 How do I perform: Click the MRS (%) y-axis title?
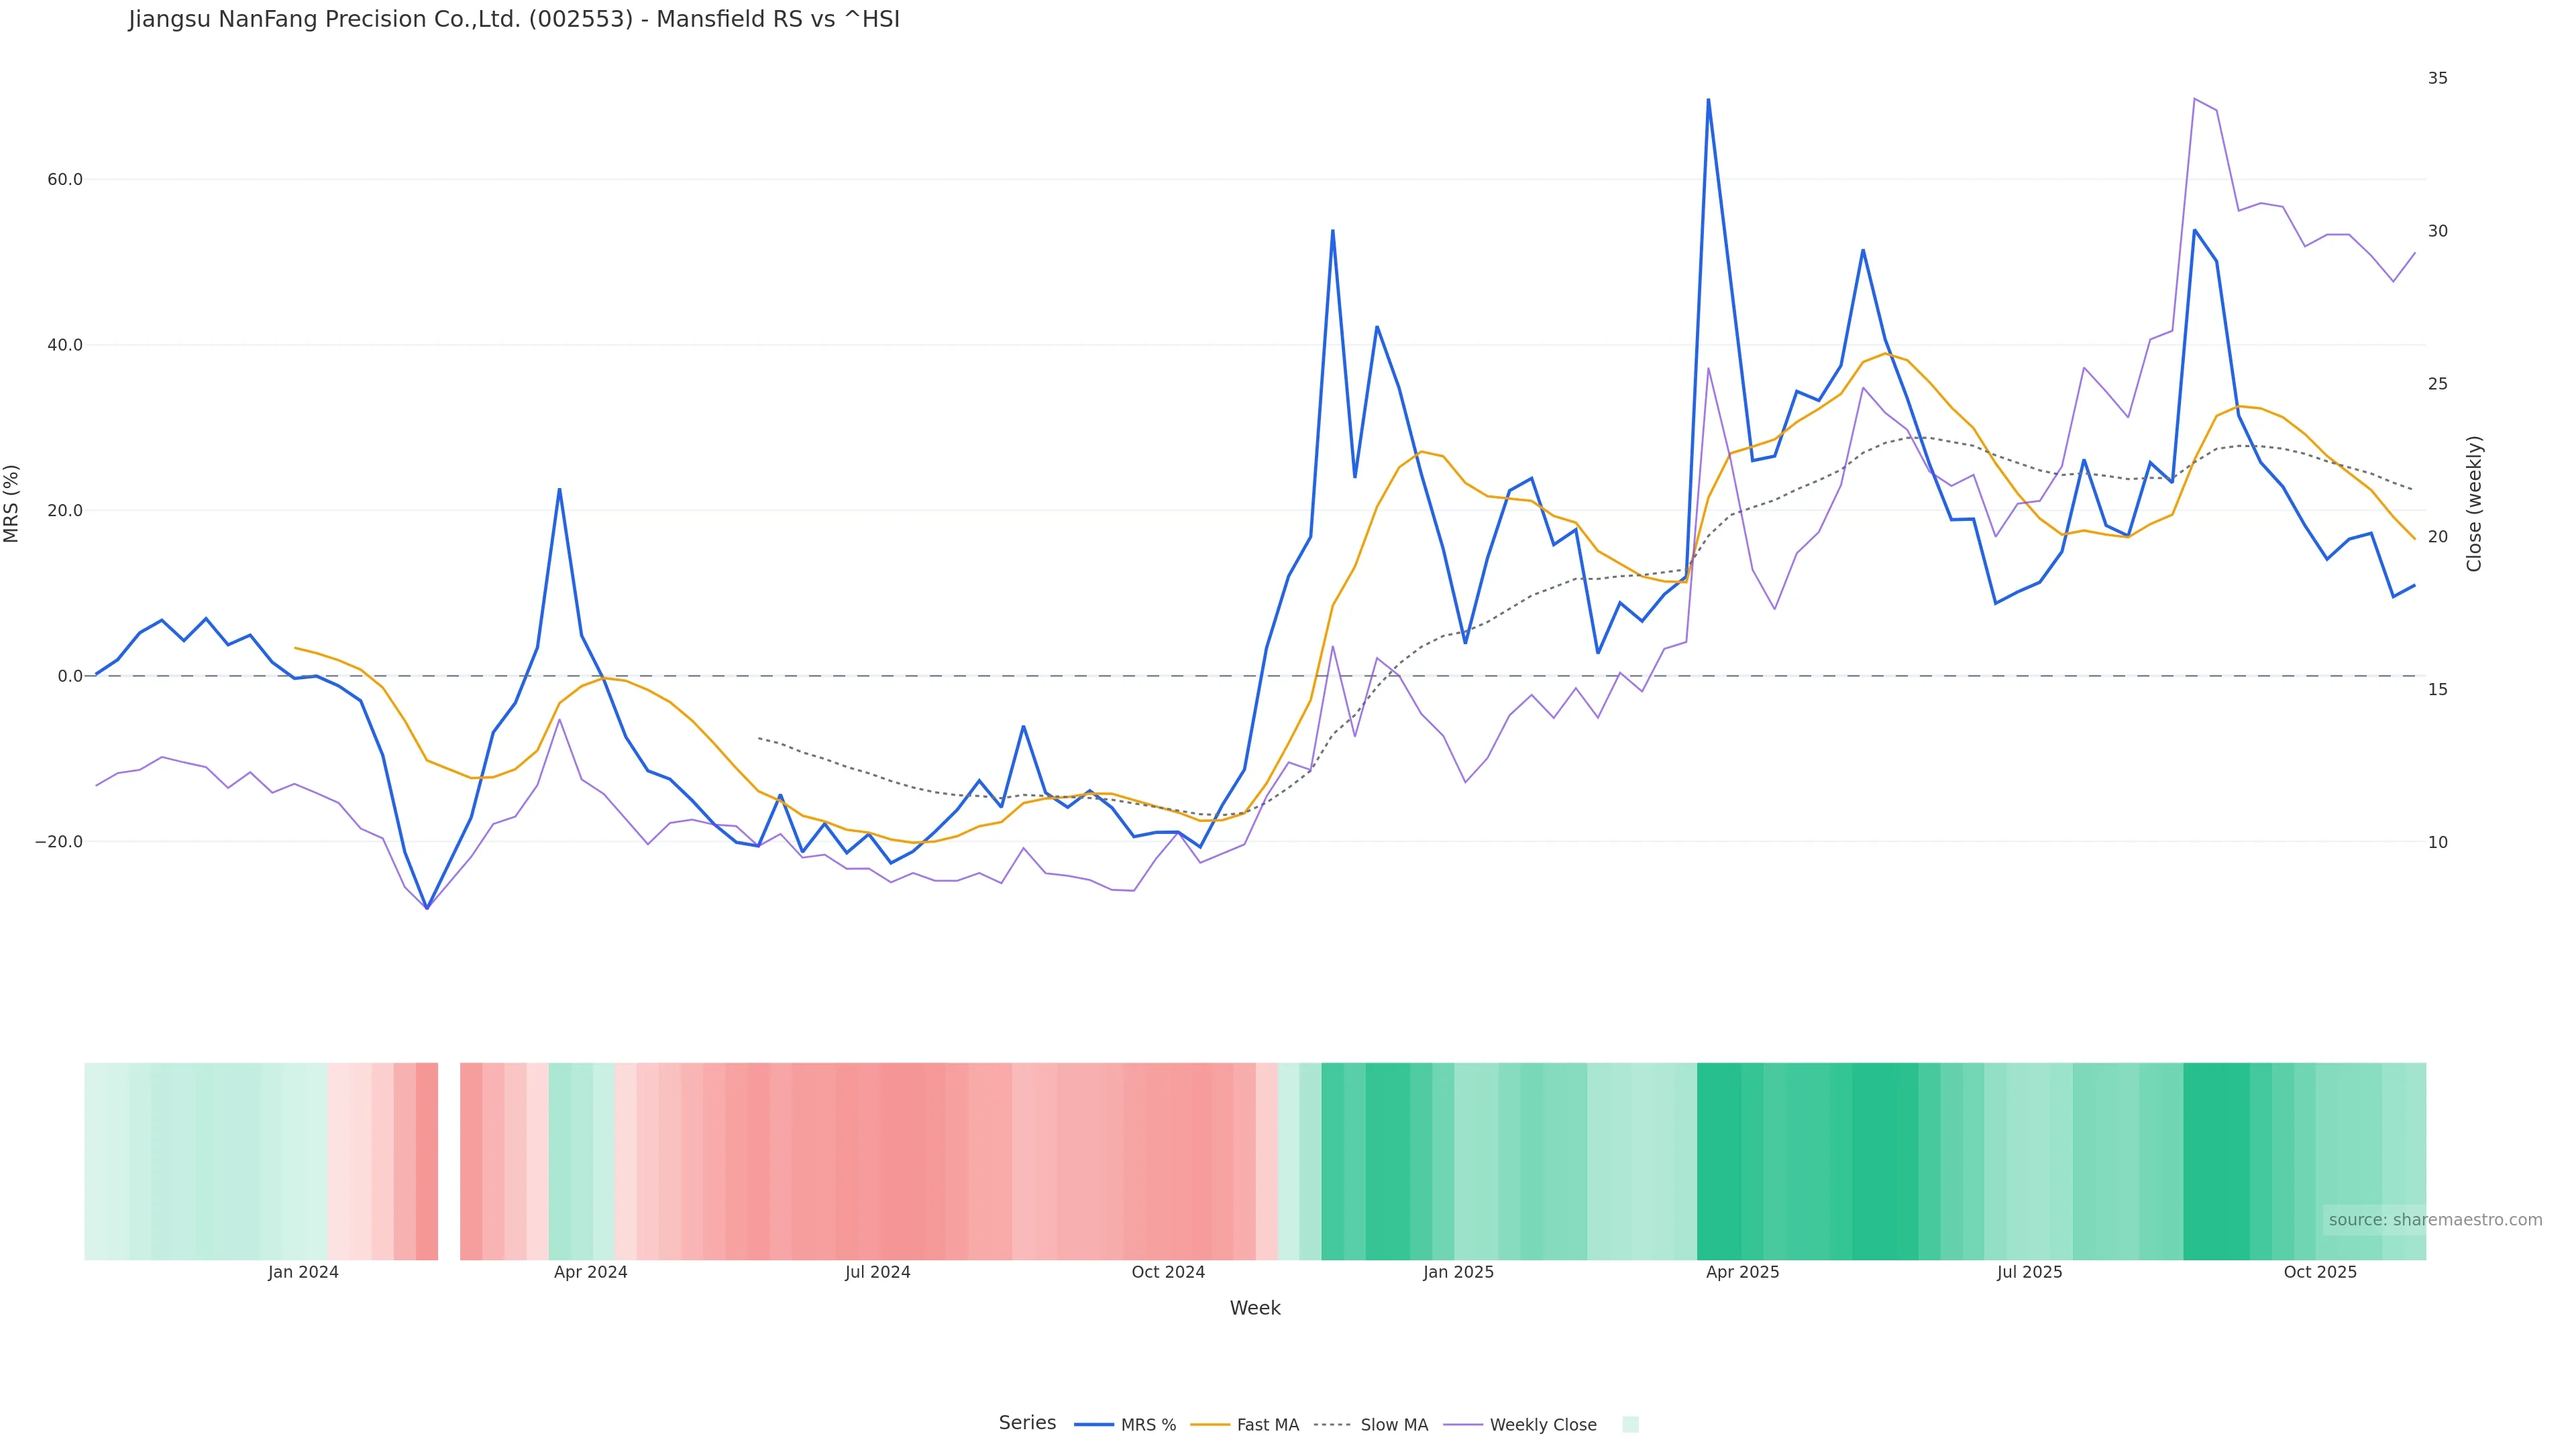[12, 503]
